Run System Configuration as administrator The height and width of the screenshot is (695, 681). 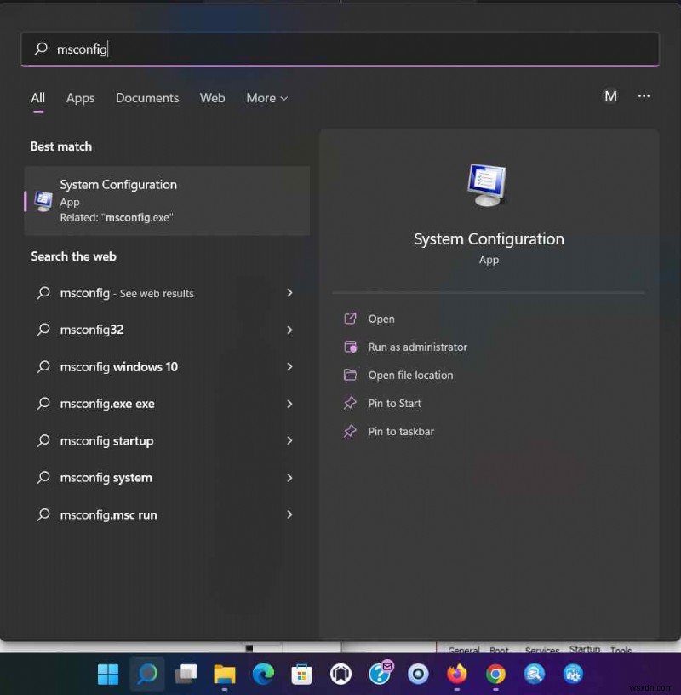coord(418,347)
